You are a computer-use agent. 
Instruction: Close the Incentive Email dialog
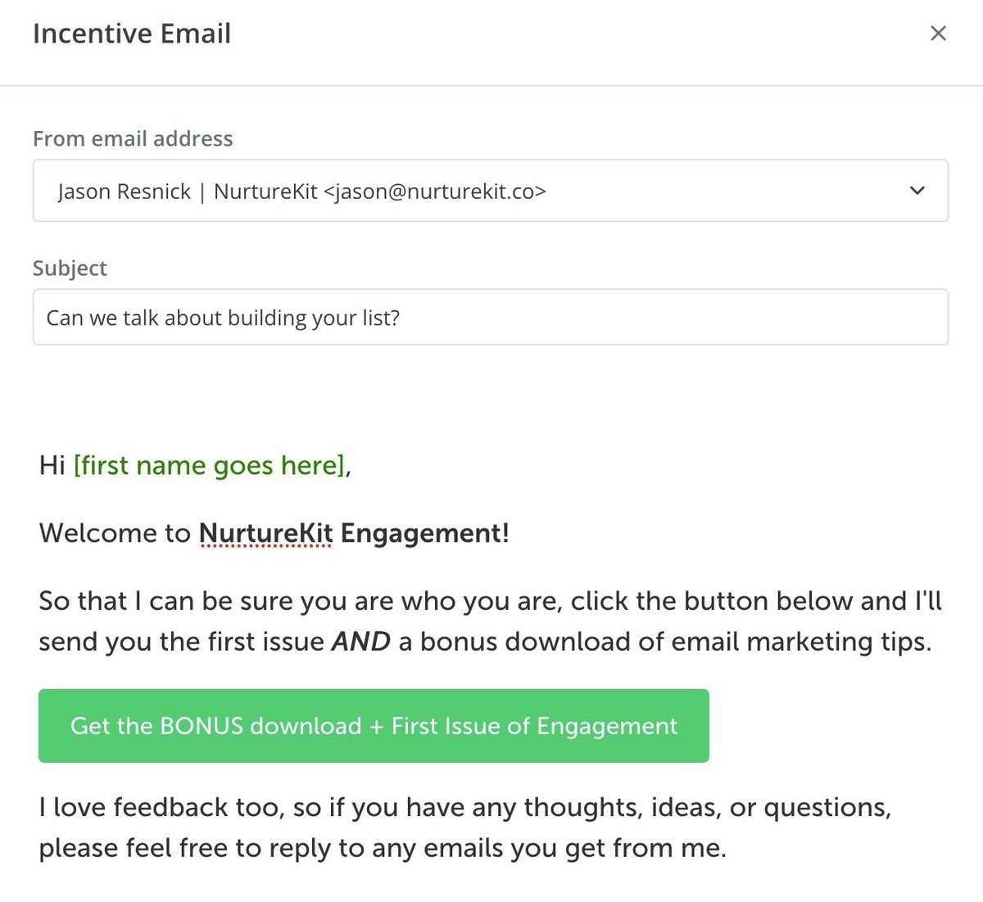938,34
